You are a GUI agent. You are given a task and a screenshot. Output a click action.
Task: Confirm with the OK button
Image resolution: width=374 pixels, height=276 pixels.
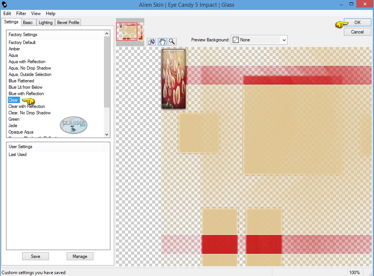click(357, 23)
